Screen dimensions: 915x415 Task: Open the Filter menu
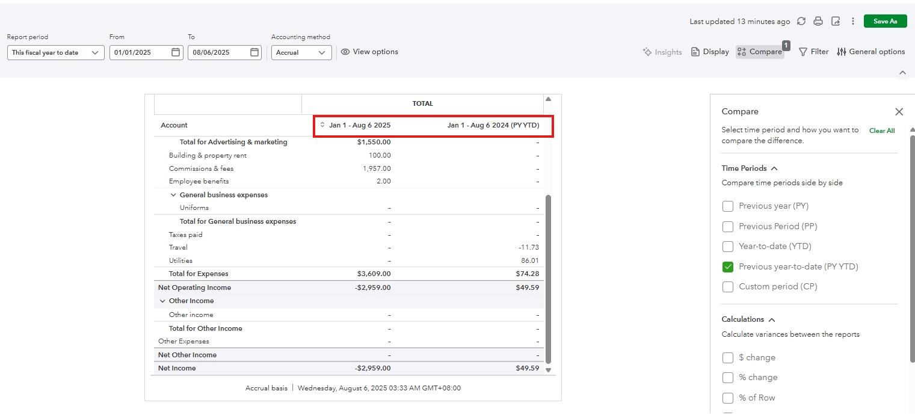tap(813, 52)
